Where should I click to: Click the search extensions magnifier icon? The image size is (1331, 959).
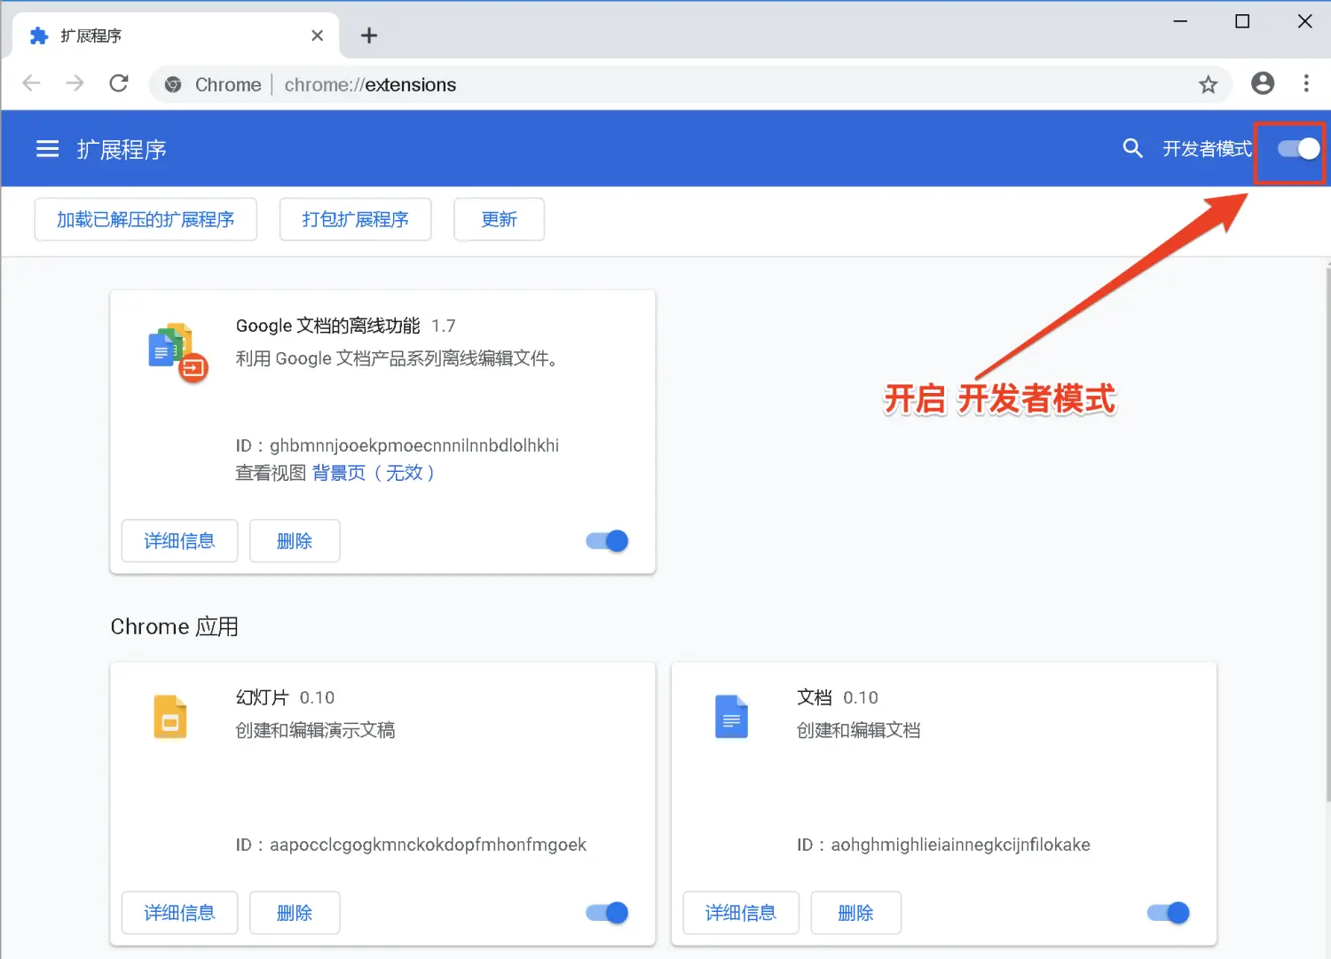point(1132,148)
